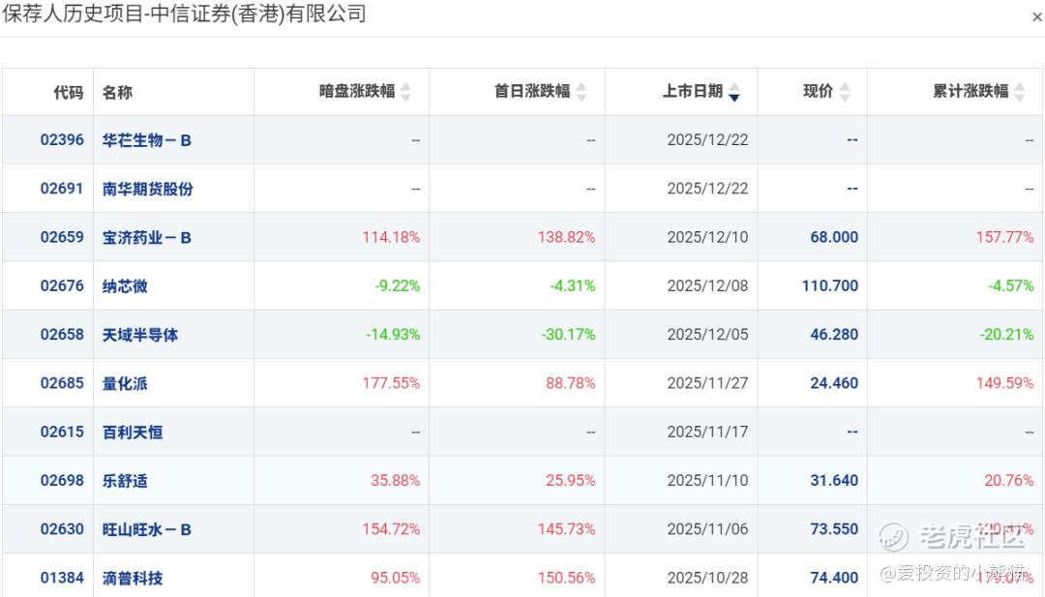Open stock 滴普科技
1045x597 pixels.
[132, 578]
